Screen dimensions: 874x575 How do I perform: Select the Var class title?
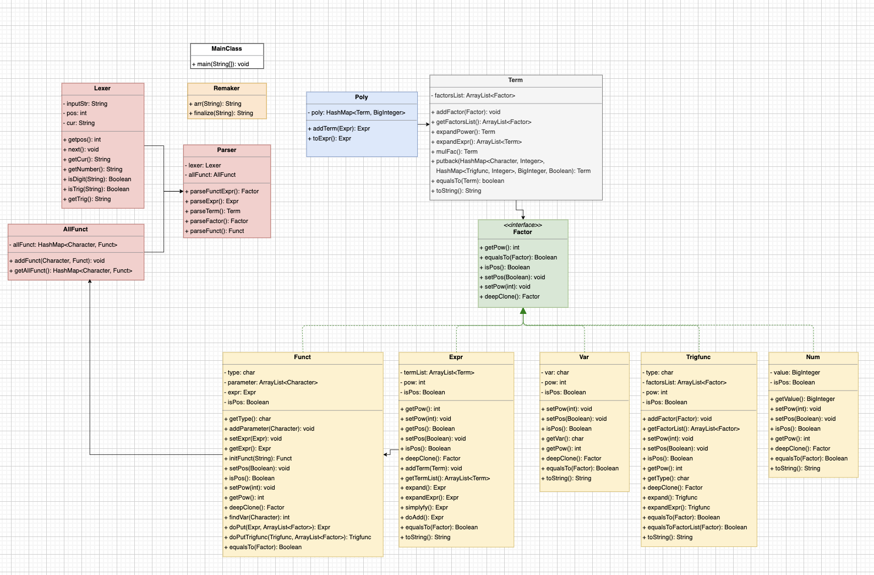[x=584, y=357]
